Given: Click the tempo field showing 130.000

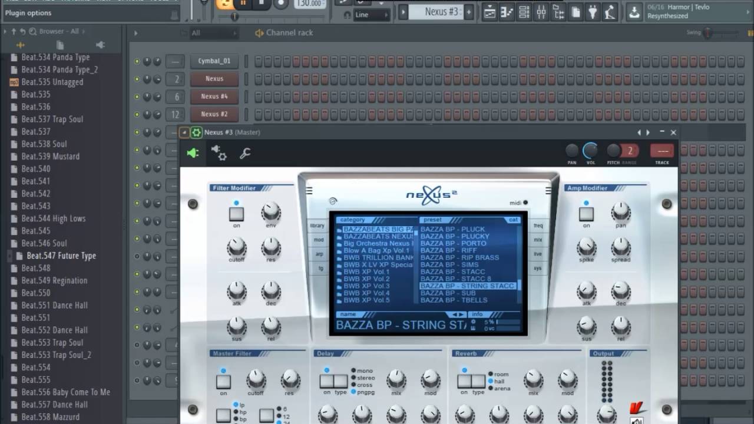Looking at the screenshot, I should 309,4.
